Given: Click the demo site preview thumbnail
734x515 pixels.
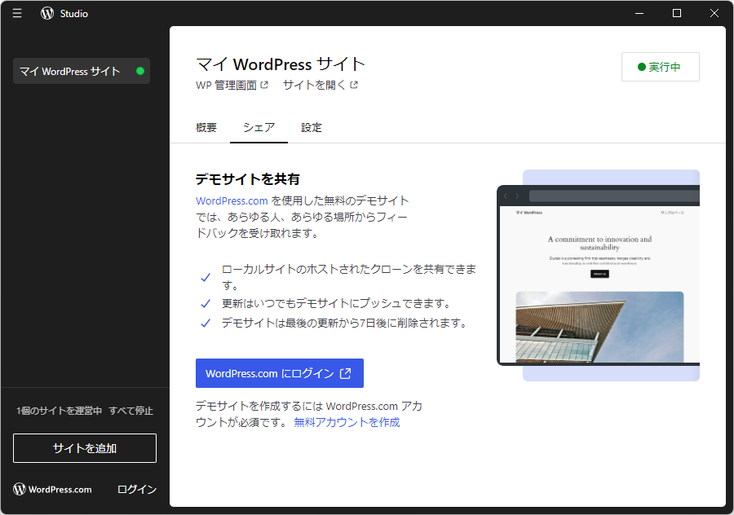Looking at the screenshot, I should [599, 273].
